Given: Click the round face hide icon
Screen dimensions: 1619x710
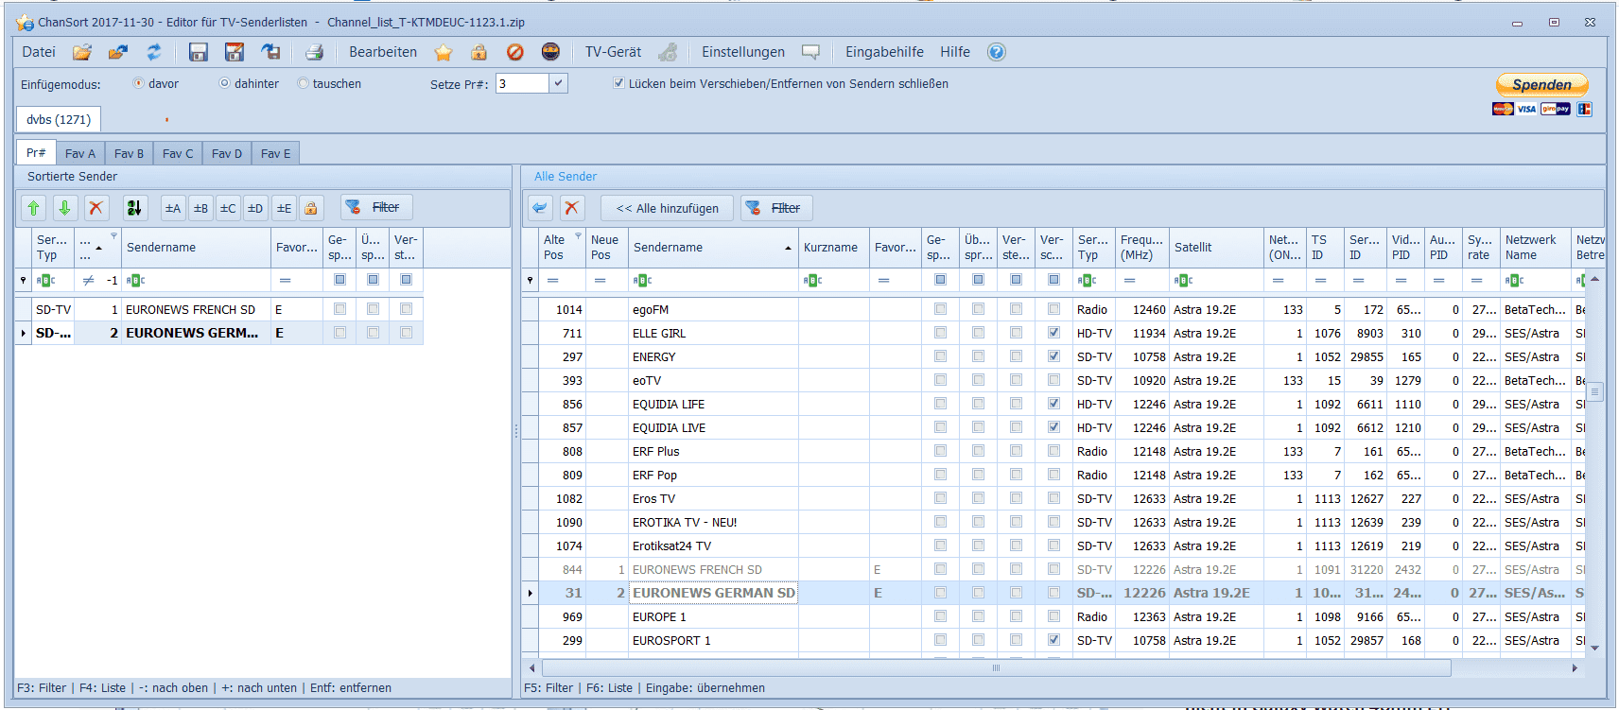Looking at the screenshot, I should (550, 52).
